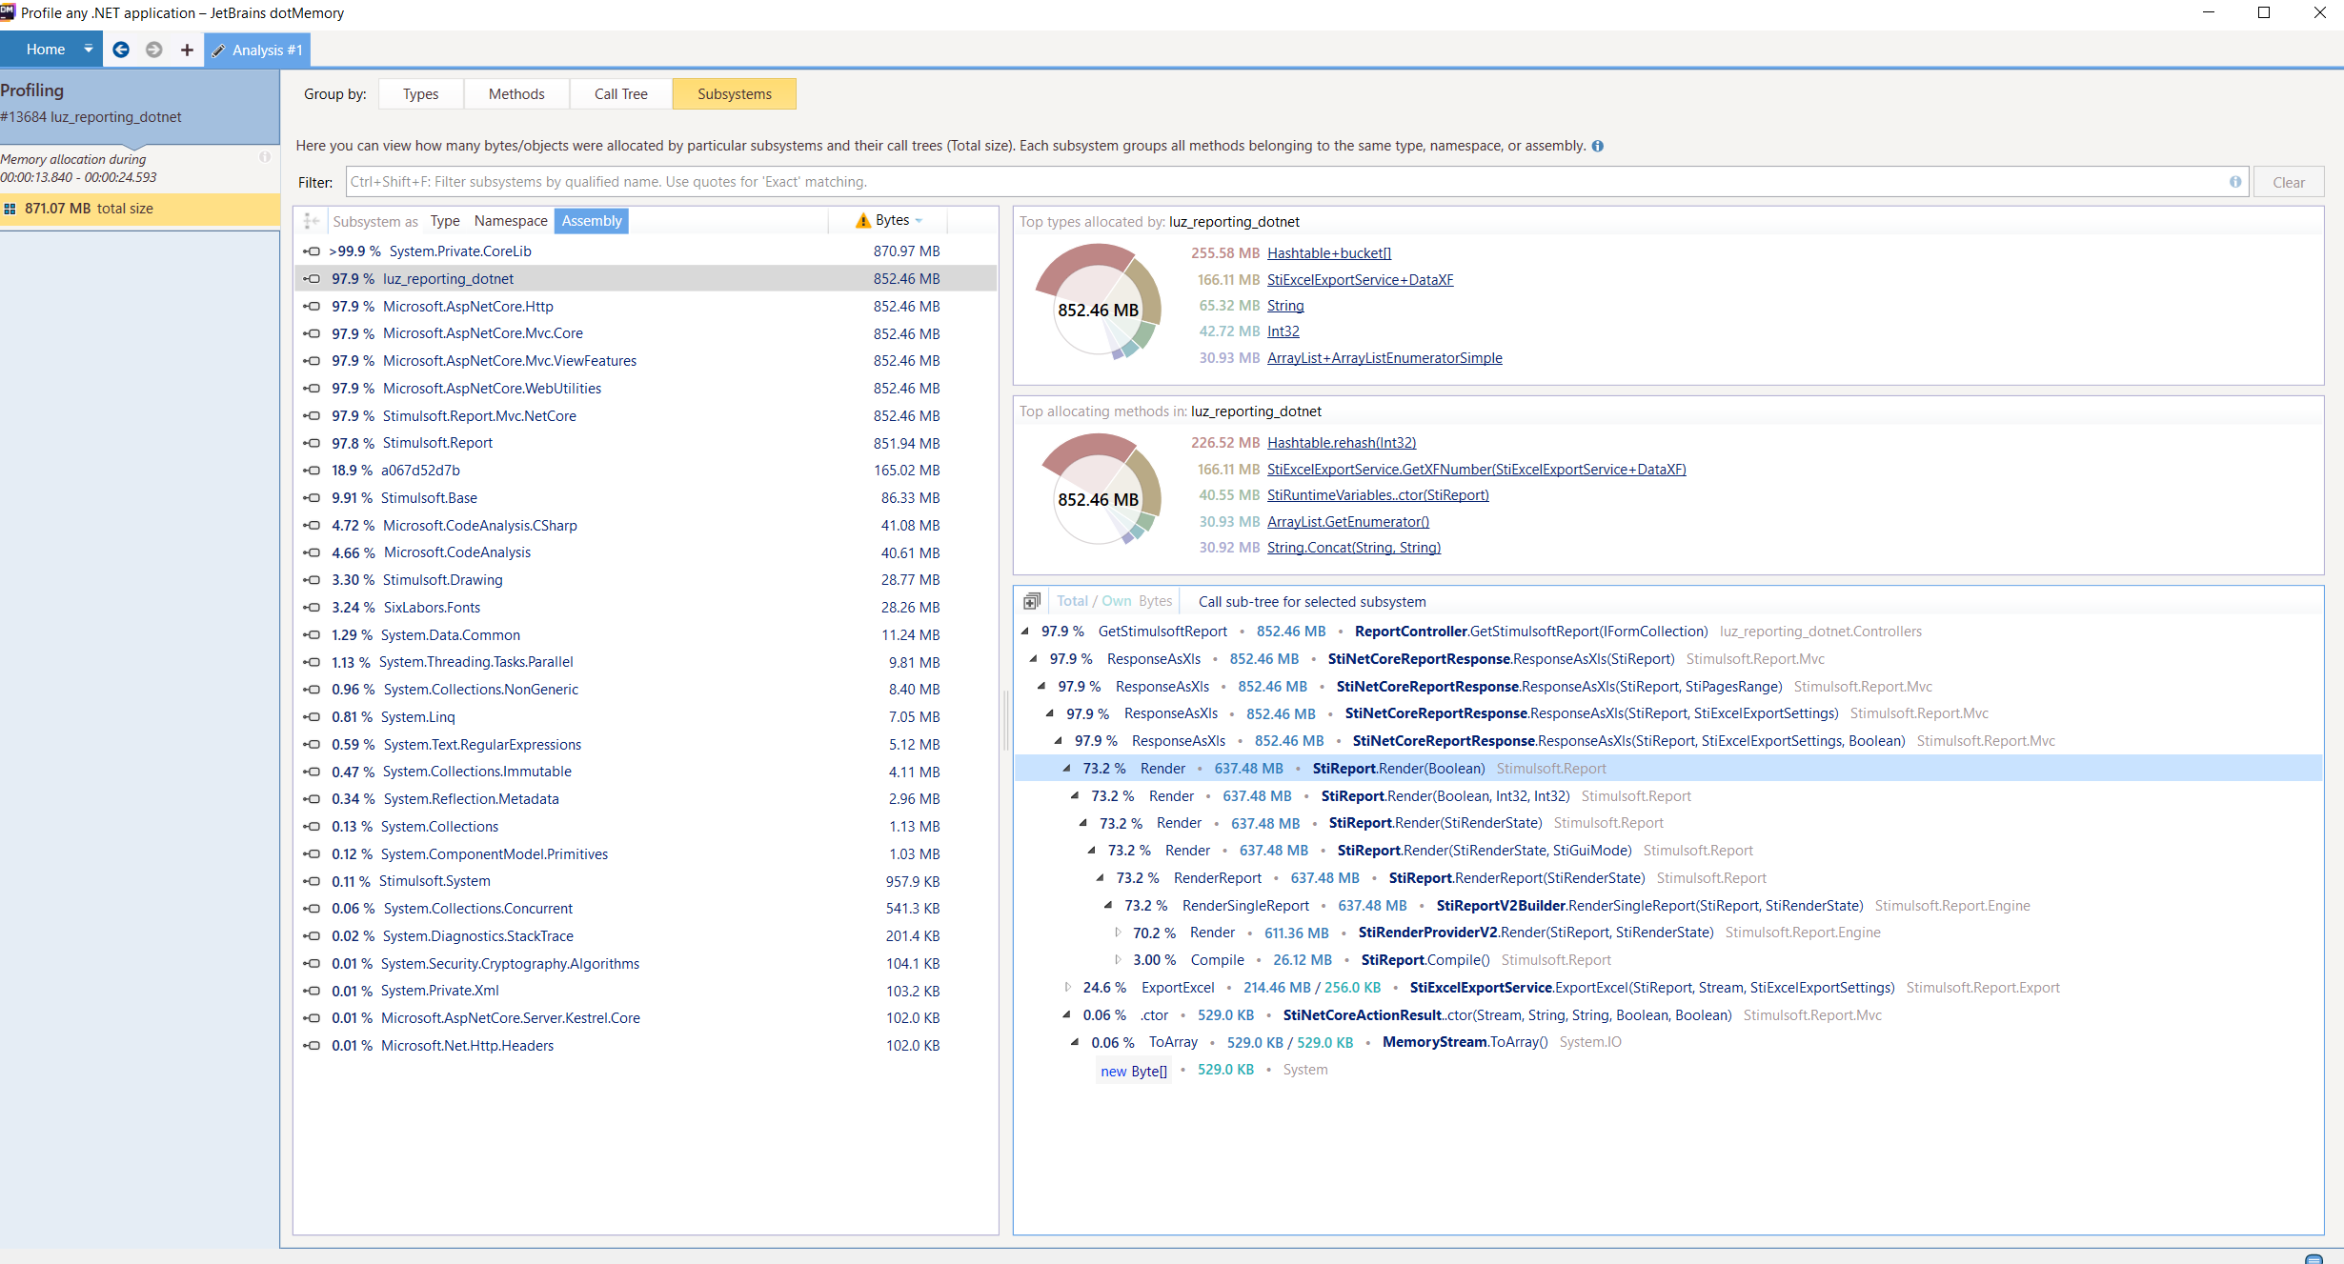Select the Stimulsoft.Drawing subsystem row
The width and height of the screenshot is (2344, 1264).
pos(645,580)
